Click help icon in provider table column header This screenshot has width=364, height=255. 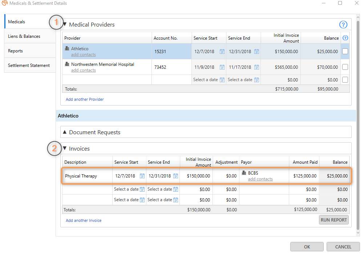point(345,38)
